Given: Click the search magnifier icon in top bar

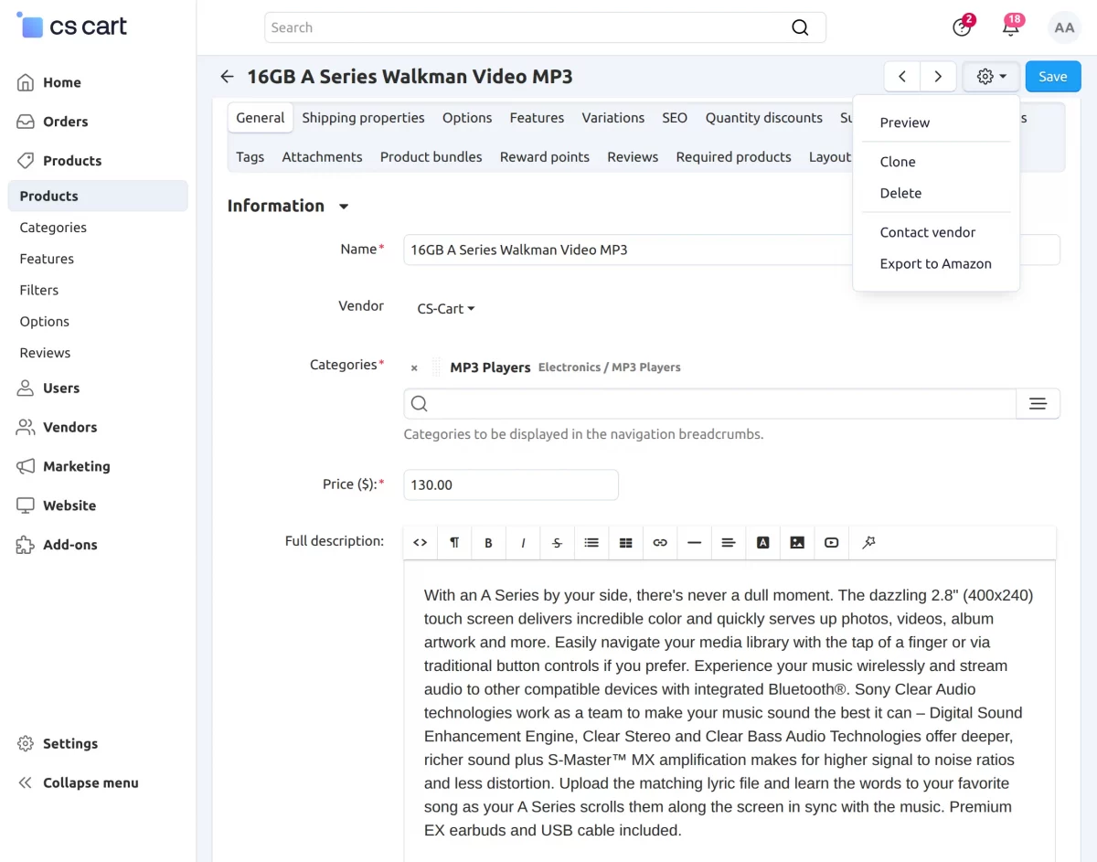Looking at the screenshot, I should (x=800, y=27).
